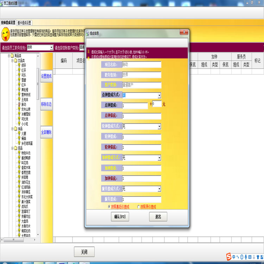The height and width of the screenshot is (264, 264).
Task: Open Sogou skin (shirt) icon
Action: click(x=258, y=257)
